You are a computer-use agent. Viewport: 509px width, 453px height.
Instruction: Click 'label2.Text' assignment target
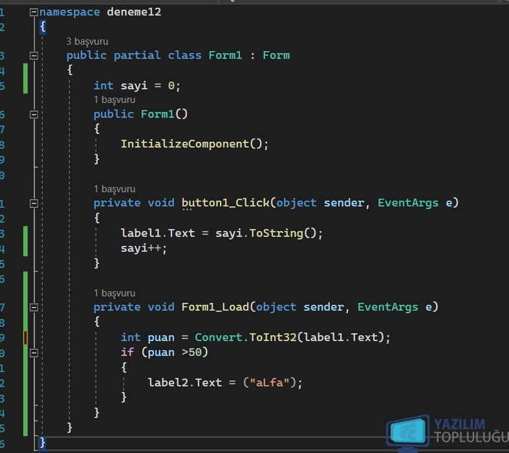click(x=185, y=382)
